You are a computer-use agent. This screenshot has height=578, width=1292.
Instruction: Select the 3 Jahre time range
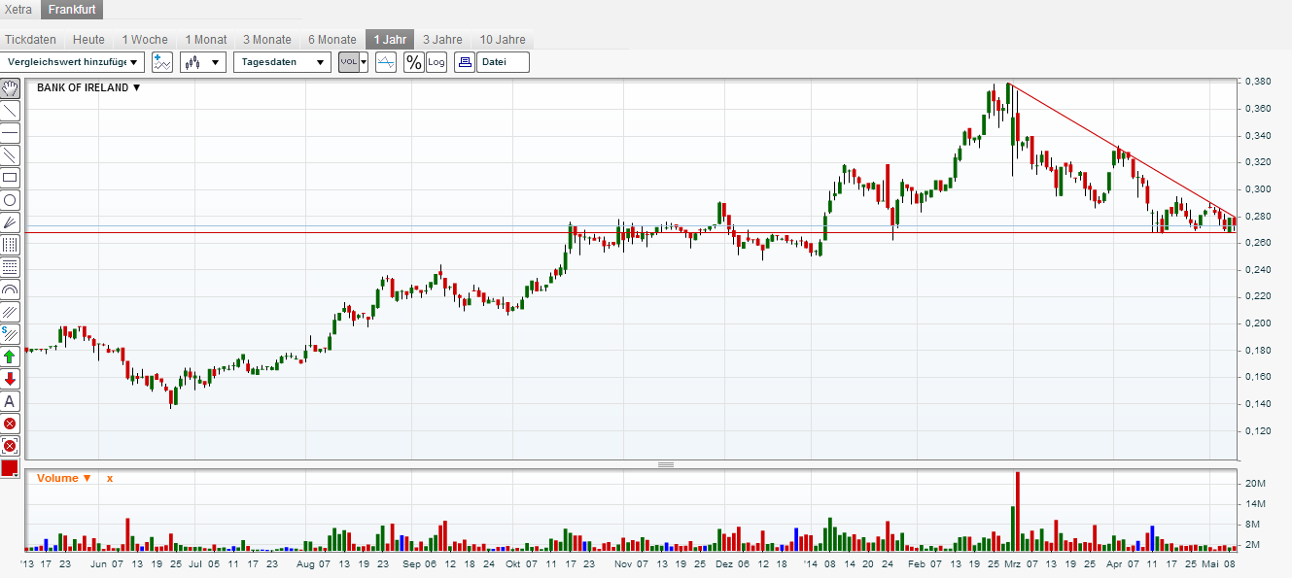tap(442, 40)
